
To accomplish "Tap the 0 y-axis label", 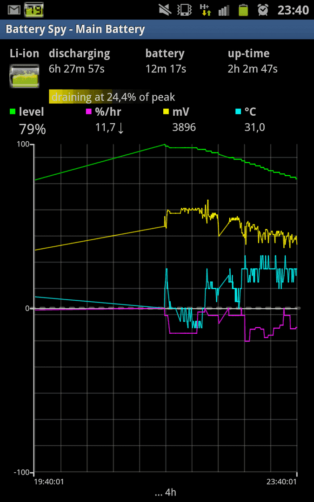I will click(x=28, y=308).
